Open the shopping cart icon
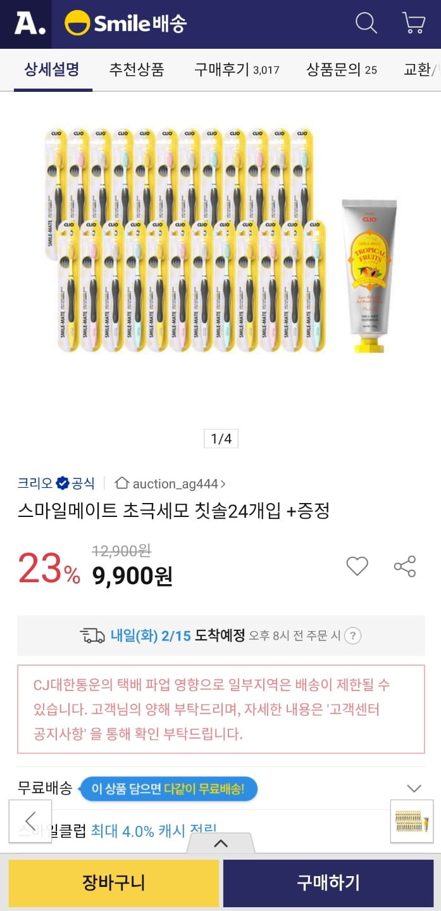 (413, 23)
